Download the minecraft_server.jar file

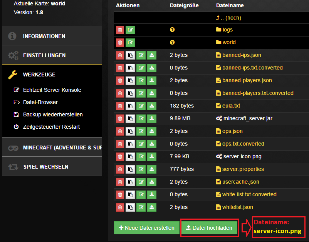[152, 119]
